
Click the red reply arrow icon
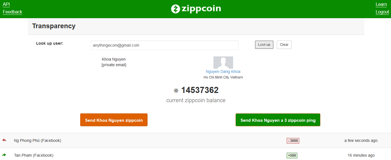point(4,140)
